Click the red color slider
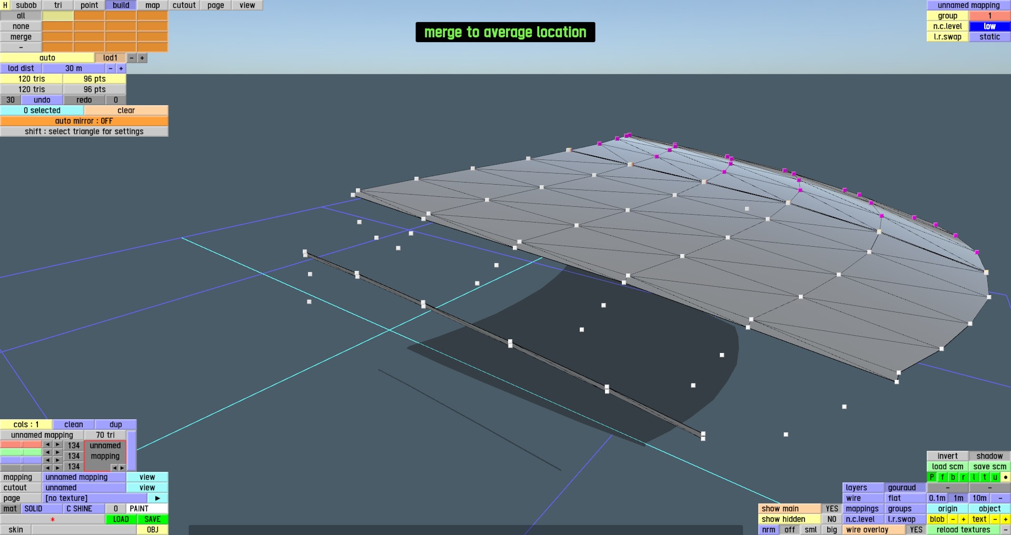The image size is (1011, 535). point(21,445)
